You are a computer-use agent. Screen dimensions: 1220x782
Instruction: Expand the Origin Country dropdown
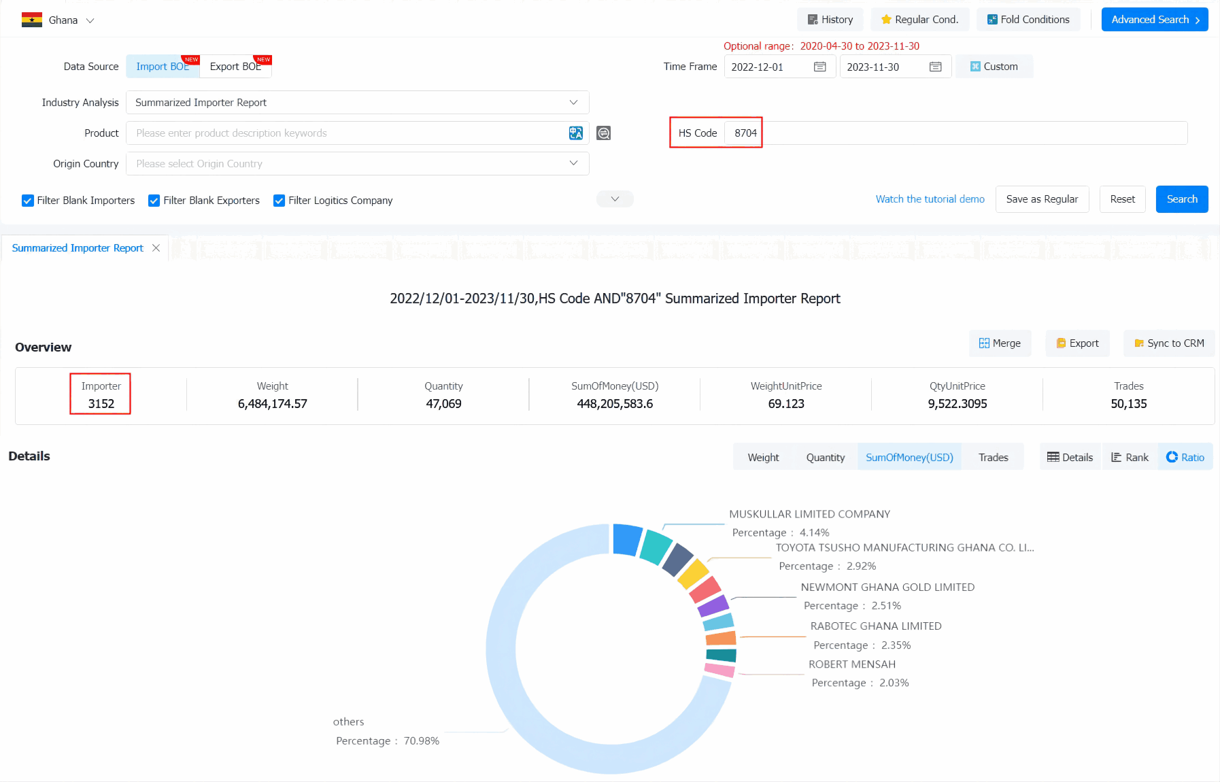[x=358, y=164]
